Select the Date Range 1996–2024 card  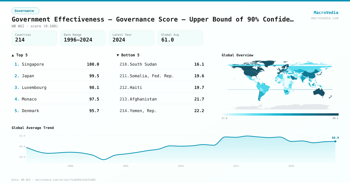coord(83,38)
